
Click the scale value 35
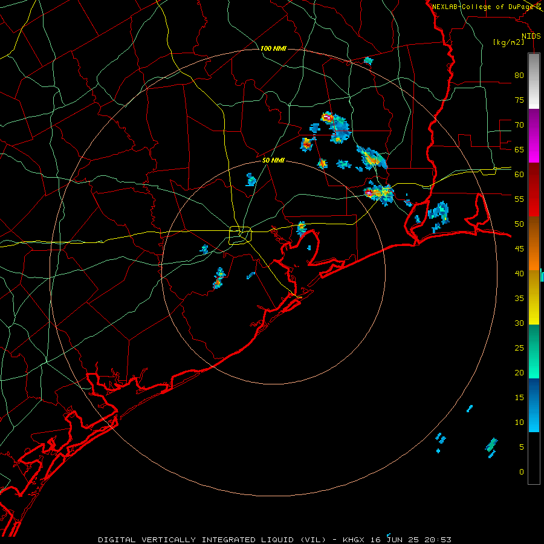[519, 299]
